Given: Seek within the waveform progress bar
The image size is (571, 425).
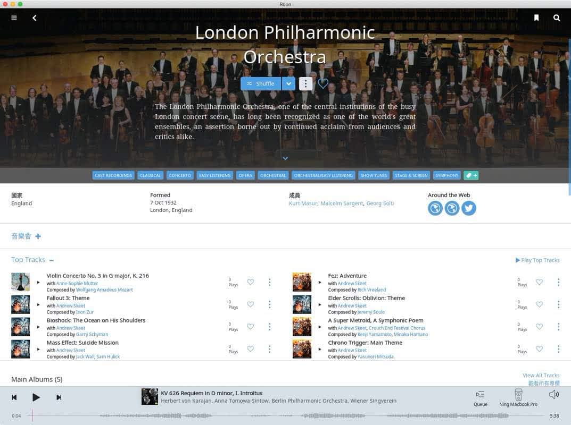Looking at the screenshot, I should coord(288,415).
